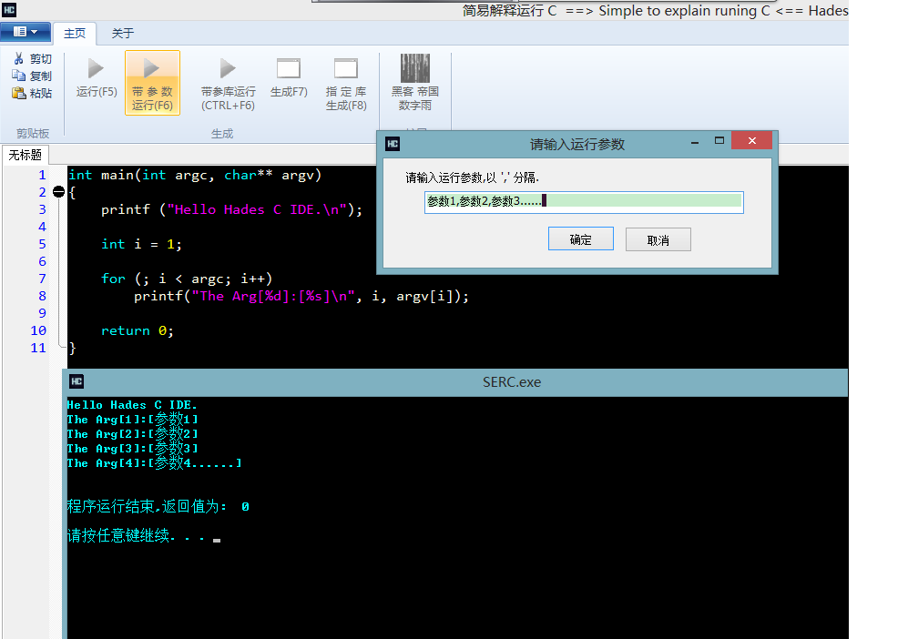Viewport: 908px width, 639px height.
Task: Click the 运行(F5) run icon
Action: (96, 69)
